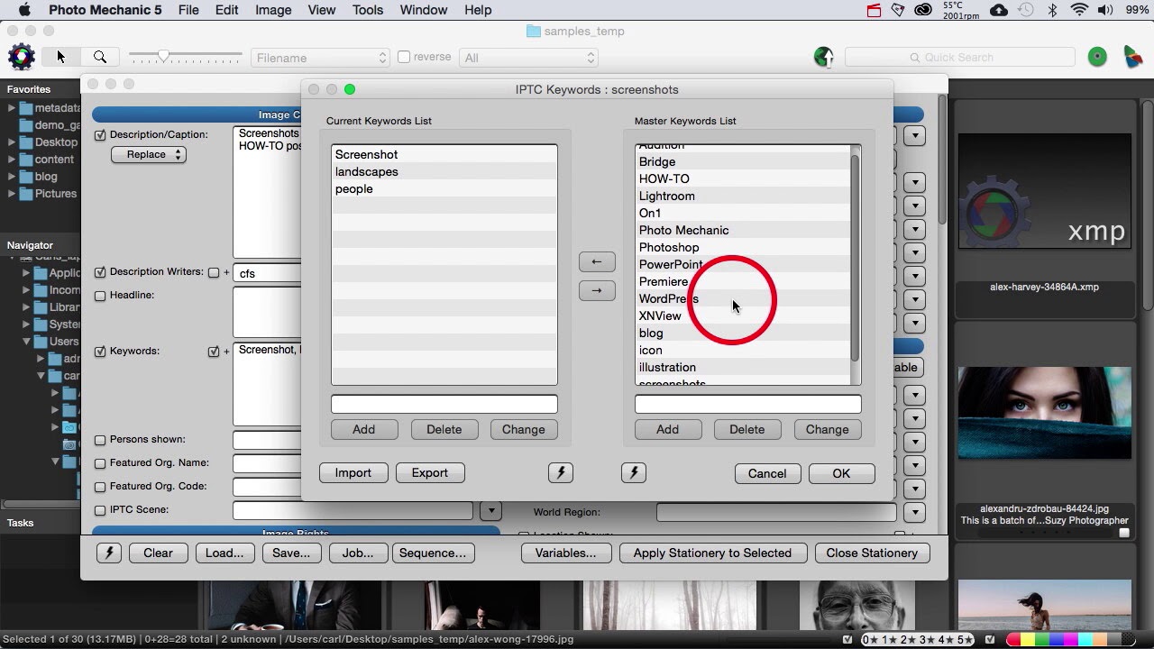Select the magnifier zoom tool

pos(100,57)
